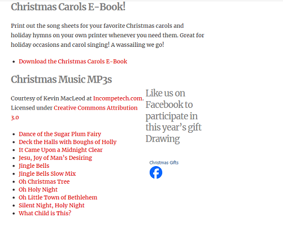Image resolution: width=283 pixels, height=226 pixels.
Task: Click the Christmas Carols E-Book! heading
Action: [68, 7]
